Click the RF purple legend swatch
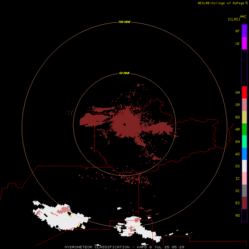 click(x=244, y=31)
